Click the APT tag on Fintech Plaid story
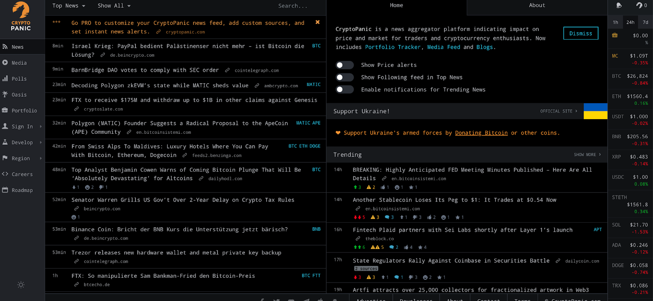The image size is (653, 301). 597,230
